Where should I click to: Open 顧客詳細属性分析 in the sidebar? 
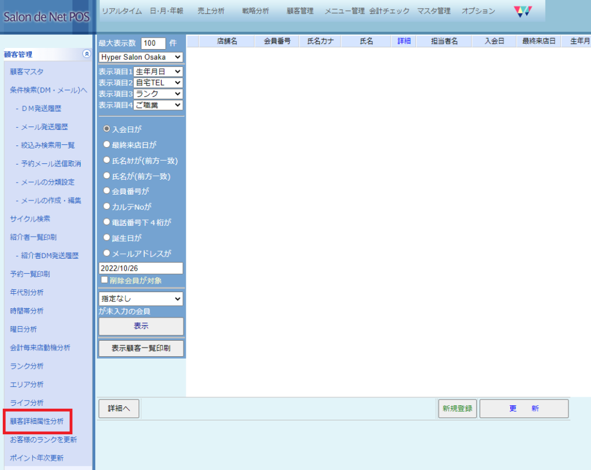(x=37, y=421)
